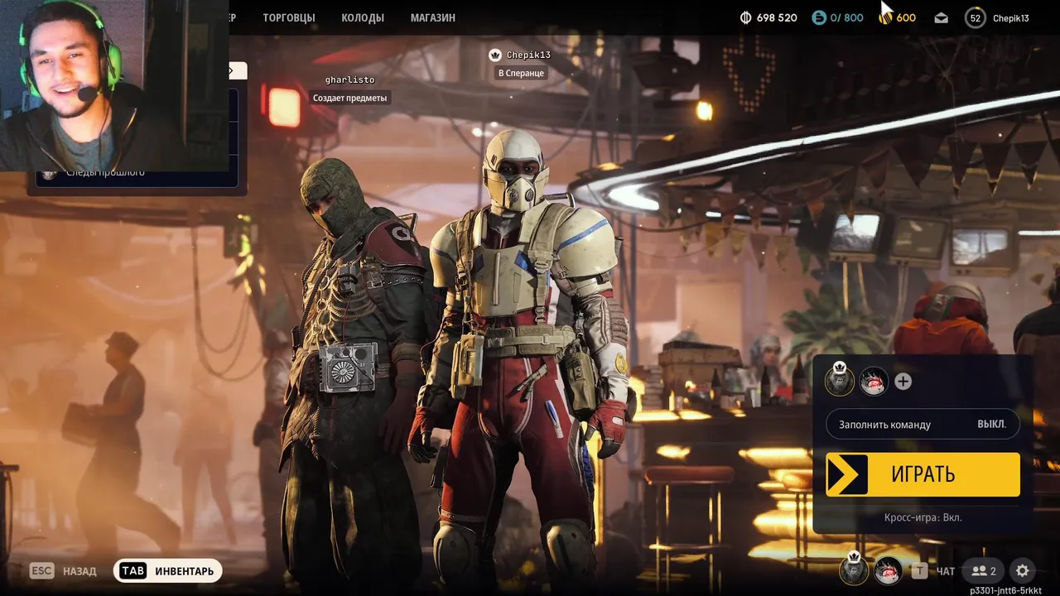Open the party members counter showing 2

pos(984,570)
